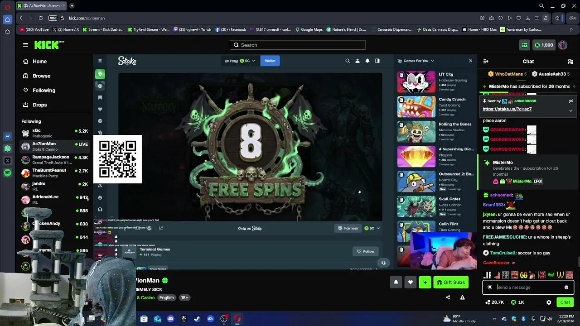Click the green sparkle subscribe button
The width and height of the screenshot is (580, 326).
(425, 282)
